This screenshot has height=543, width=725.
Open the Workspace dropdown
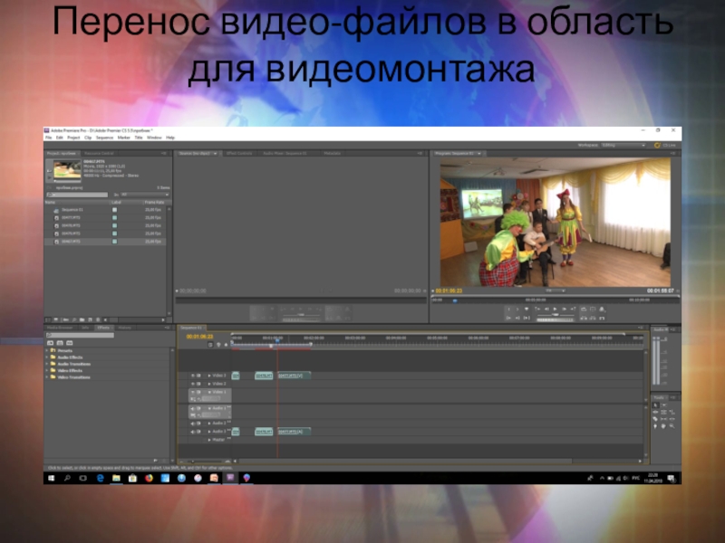(x=622, y=145)
